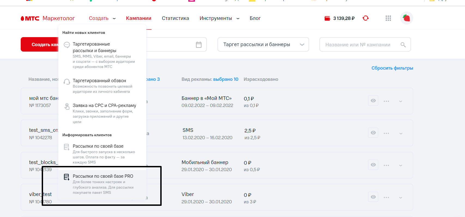
Task: Click the search magnifier icon
Action: (x=403, y=45)
